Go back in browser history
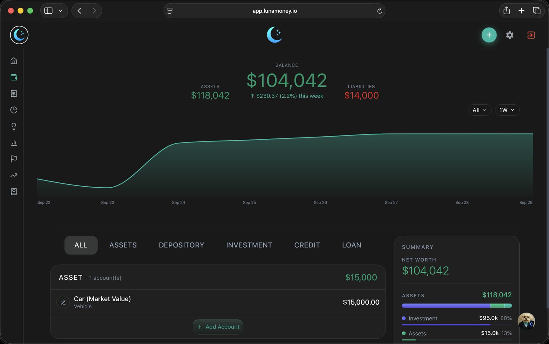This screenshot has width=549, height=344. [x=79, y=11]
